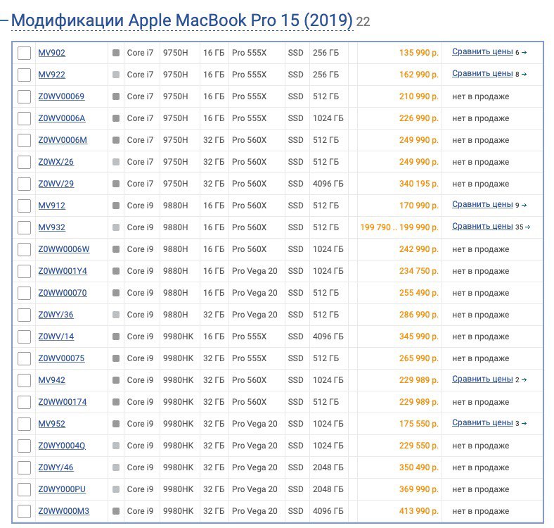The image size is (554, 528).
Task: Select нет в продаже in the Z0WV00069 row
Action: click(480, 96)
